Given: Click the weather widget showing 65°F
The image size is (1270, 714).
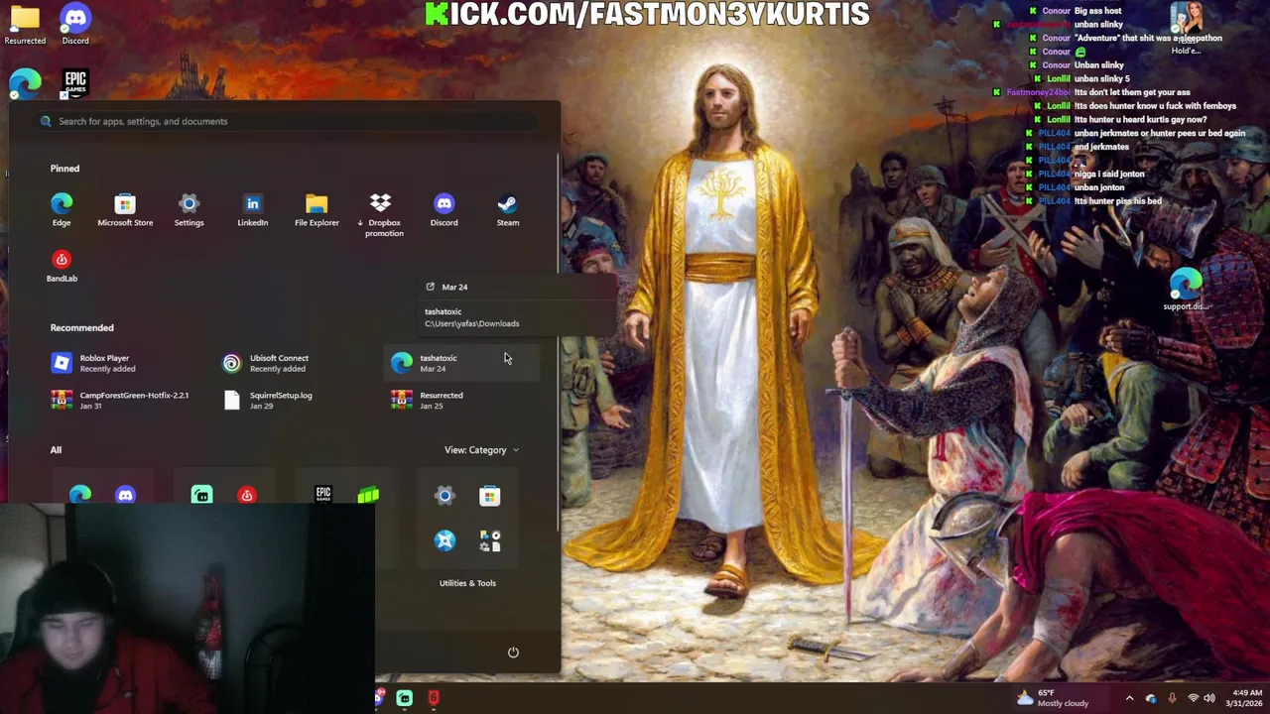Looking at the screenshot, I should coord(1052,698).
